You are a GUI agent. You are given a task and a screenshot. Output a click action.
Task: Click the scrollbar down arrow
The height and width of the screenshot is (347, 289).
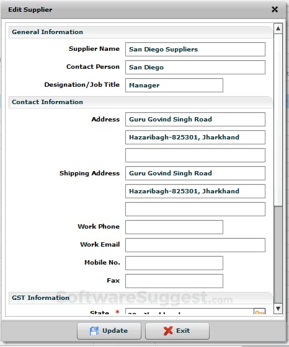[x=278, y=309]
